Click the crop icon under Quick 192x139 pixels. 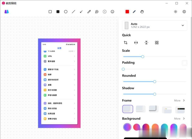[126, 43]
